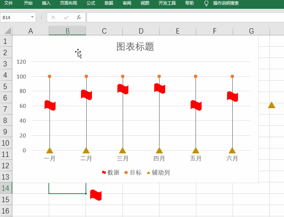Image resolution: width=284 pixels, height=217 pixels.
Task: Select column A header
Action: pos(31,31)
